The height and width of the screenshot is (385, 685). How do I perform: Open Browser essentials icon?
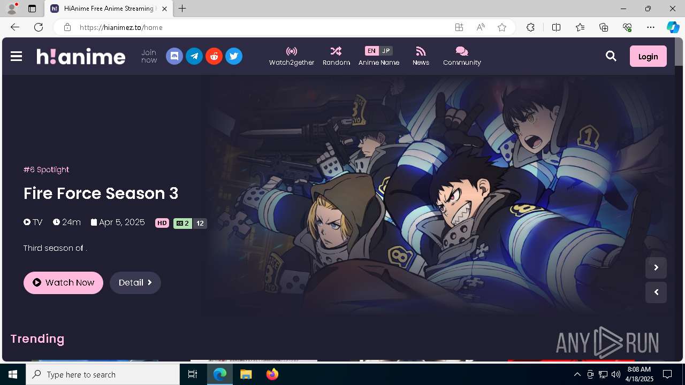(x=627, y=27)
